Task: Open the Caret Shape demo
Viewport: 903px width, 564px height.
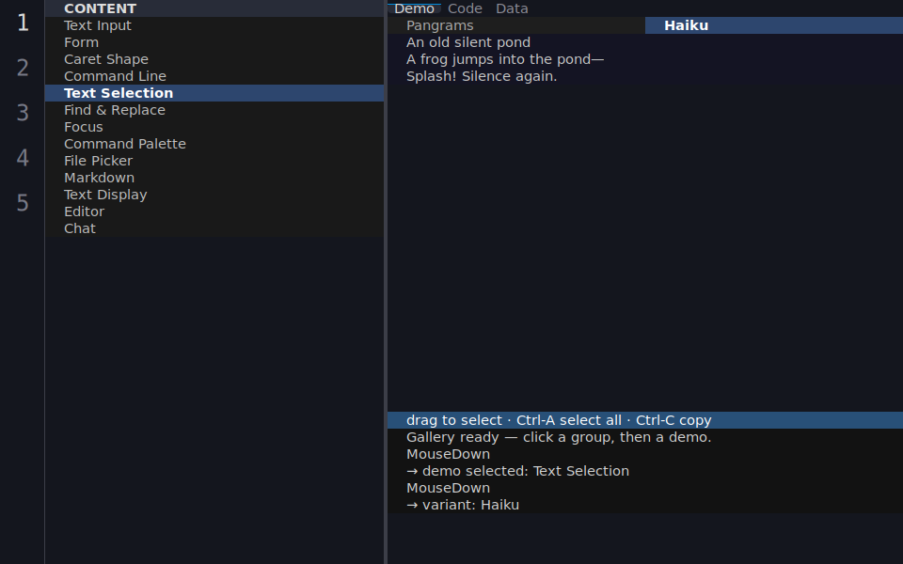Action: coord(214,59)
